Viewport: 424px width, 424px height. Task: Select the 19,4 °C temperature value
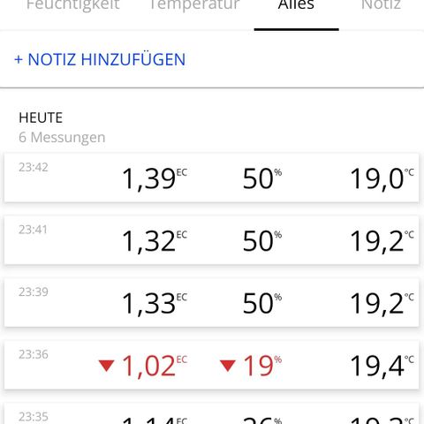[382, 366]
